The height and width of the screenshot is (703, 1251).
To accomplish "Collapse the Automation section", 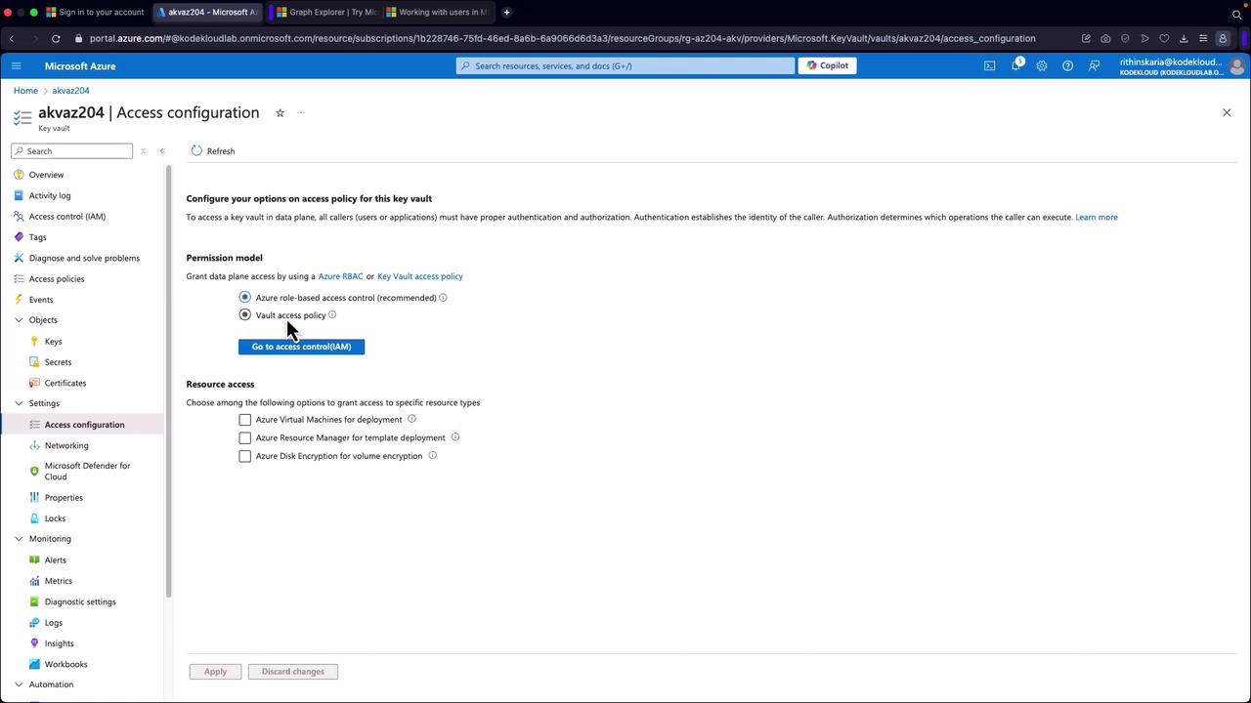I will (x=19, y=684).
